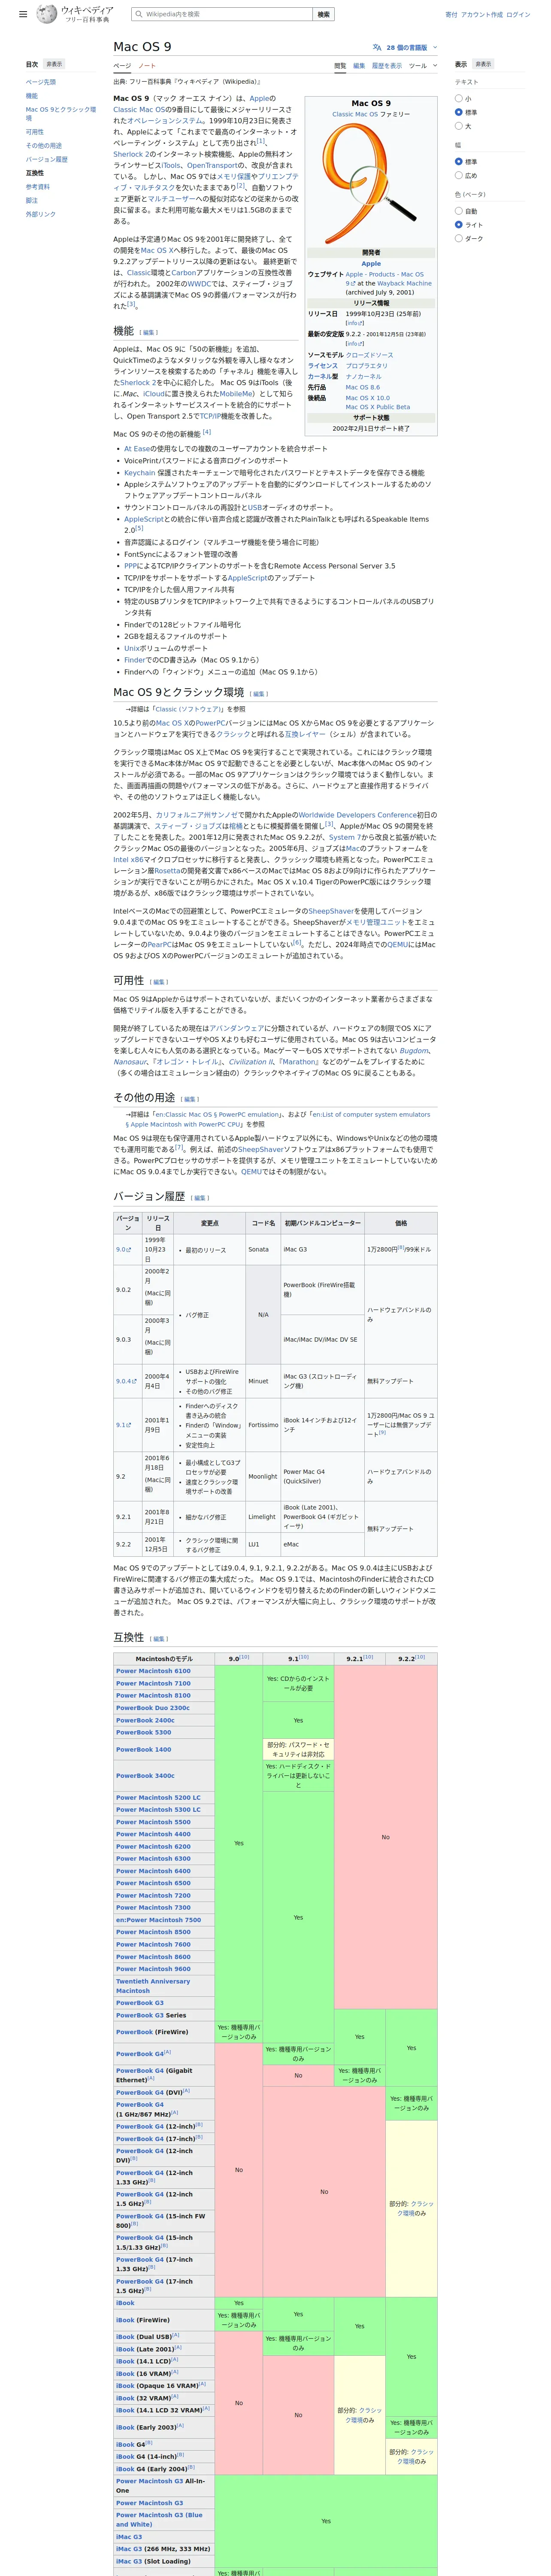Jump to 脚注 in sidebar contents

[x=32, y=200]
